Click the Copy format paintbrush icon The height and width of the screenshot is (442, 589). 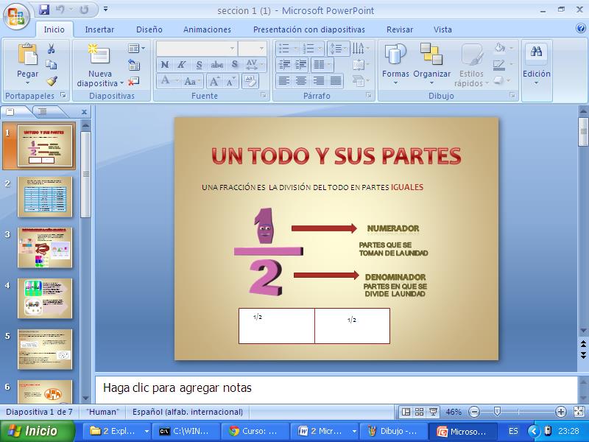[52, 80]
